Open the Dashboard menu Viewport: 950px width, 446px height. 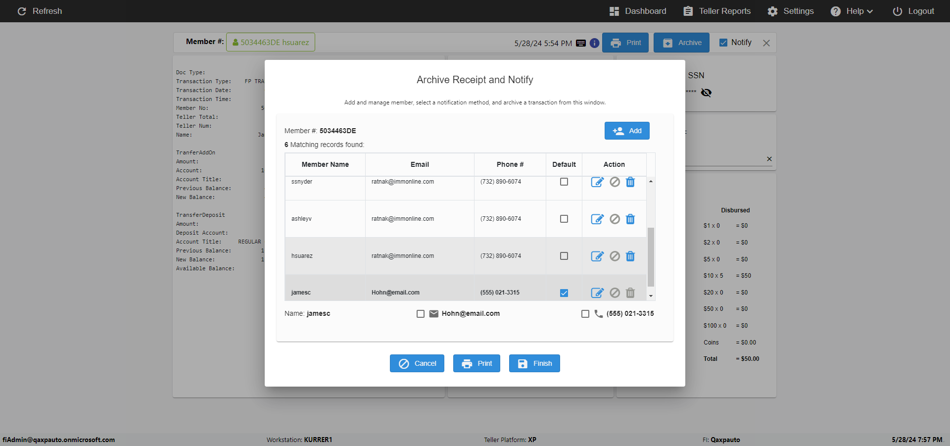(x=638, y=11)
